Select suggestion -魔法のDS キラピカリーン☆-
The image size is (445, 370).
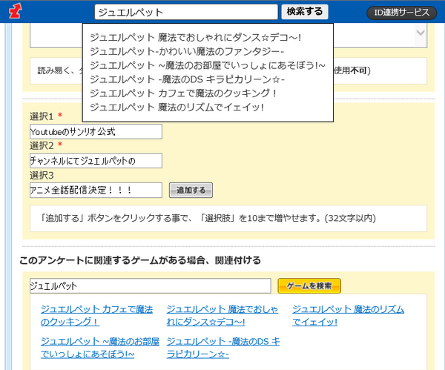(187, 79)
